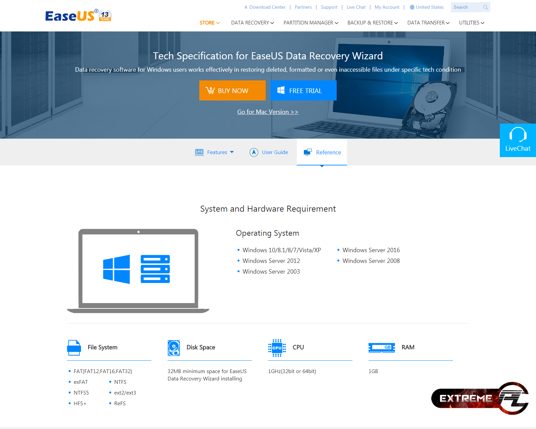This screenshot has width=536, height=429.
Task: Expand the Features dropdown arrow
Action: click(x=232, y=152)
